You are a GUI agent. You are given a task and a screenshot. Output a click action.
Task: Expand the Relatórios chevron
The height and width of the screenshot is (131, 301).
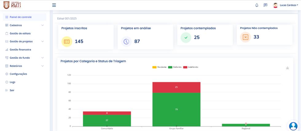[43, 66]
